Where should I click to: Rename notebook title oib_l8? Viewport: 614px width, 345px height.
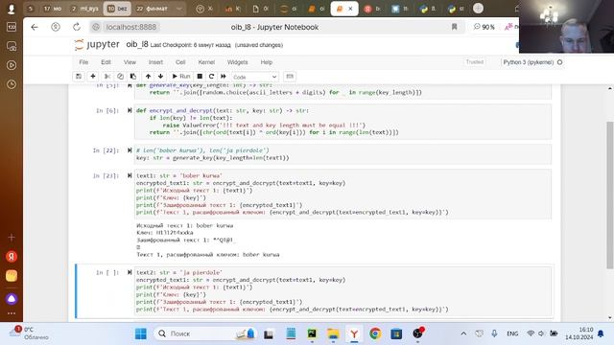point(137,44)
